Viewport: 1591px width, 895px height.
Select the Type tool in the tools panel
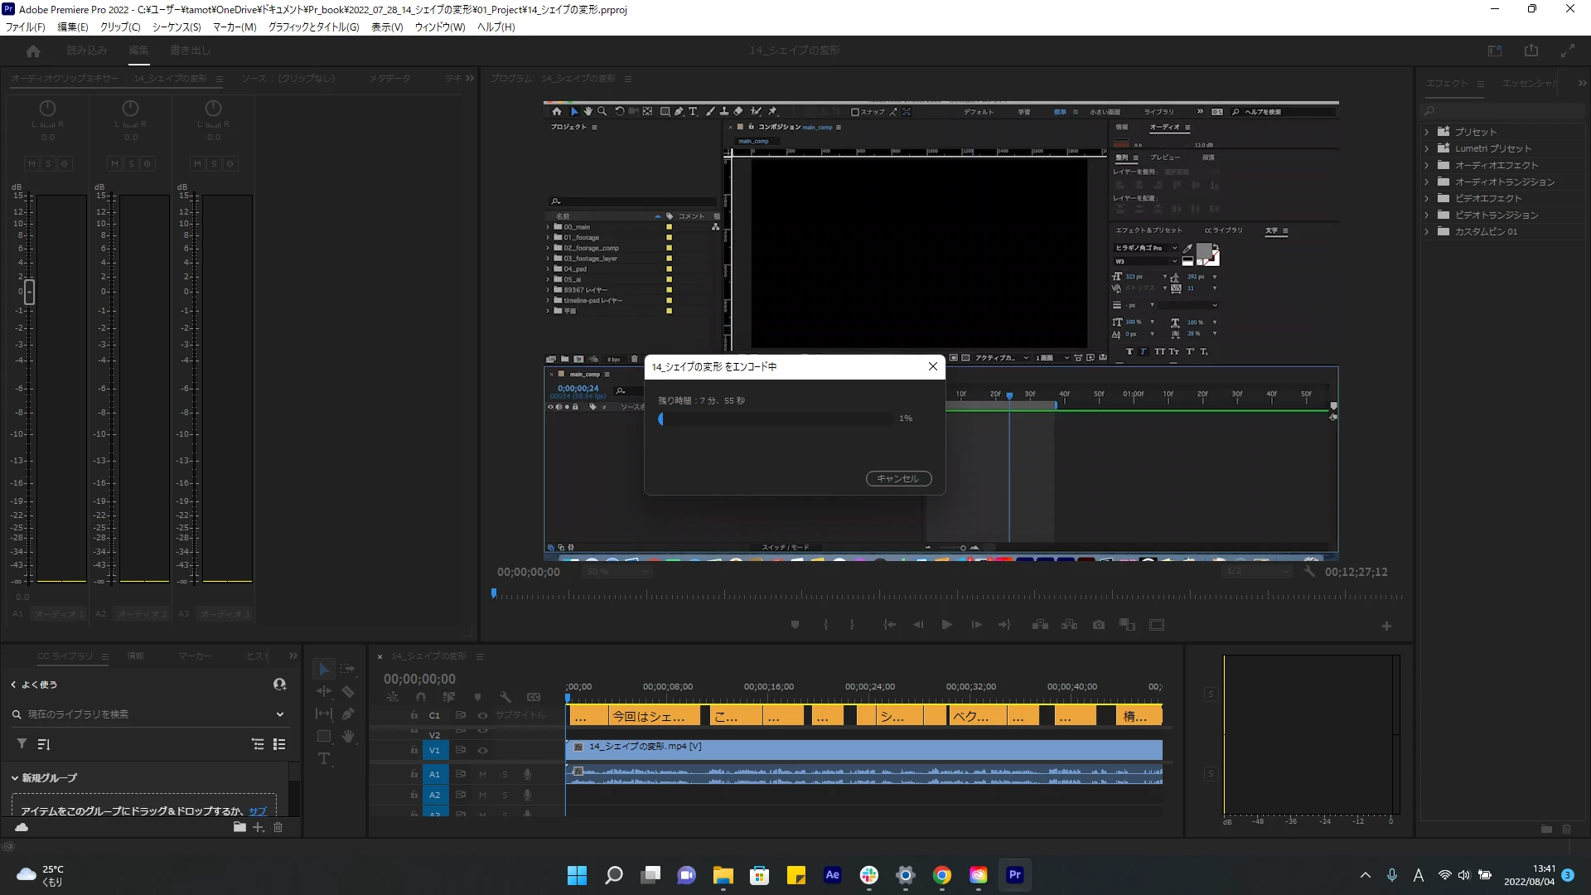[x=324, y=758]
